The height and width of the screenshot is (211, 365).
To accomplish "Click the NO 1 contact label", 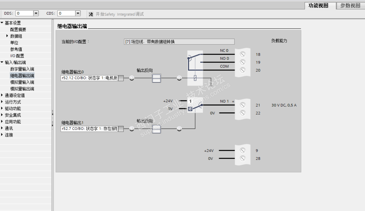I will (x=224, y=101).
